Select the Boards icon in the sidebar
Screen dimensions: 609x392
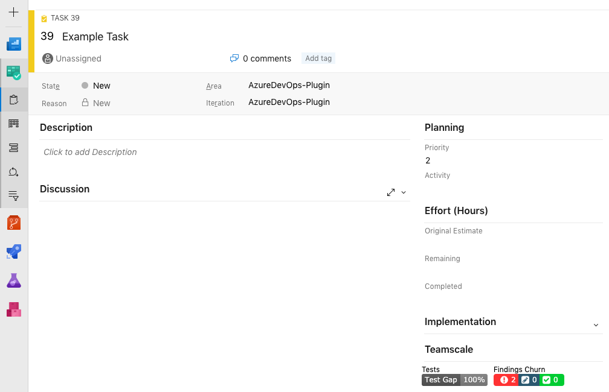(13, 123)
